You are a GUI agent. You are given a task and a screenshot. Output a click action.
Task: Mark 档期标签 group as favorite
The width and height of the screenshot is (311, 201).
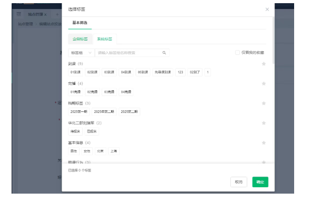[264, 103]
